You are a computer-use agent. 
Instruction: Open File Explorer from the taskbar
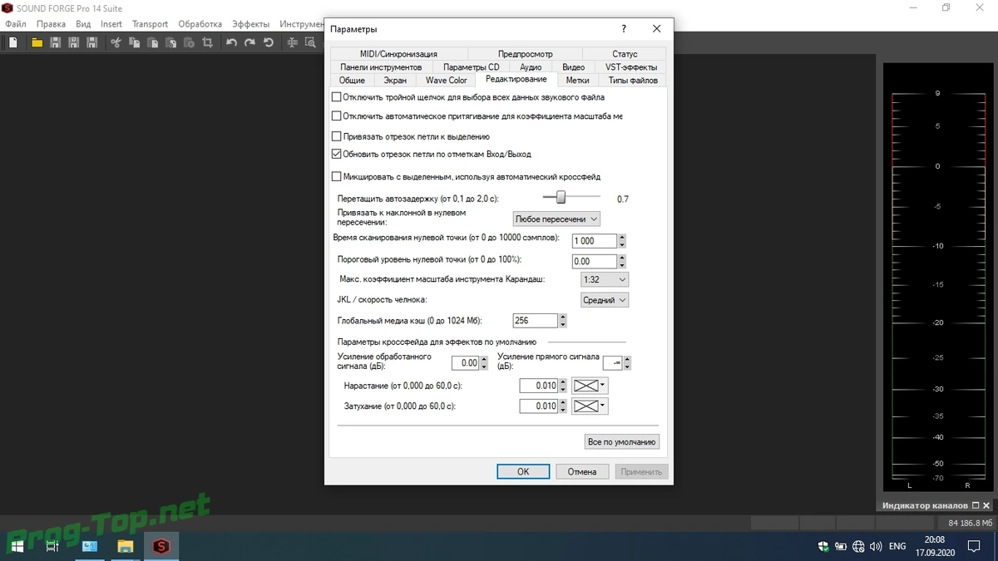125,546
